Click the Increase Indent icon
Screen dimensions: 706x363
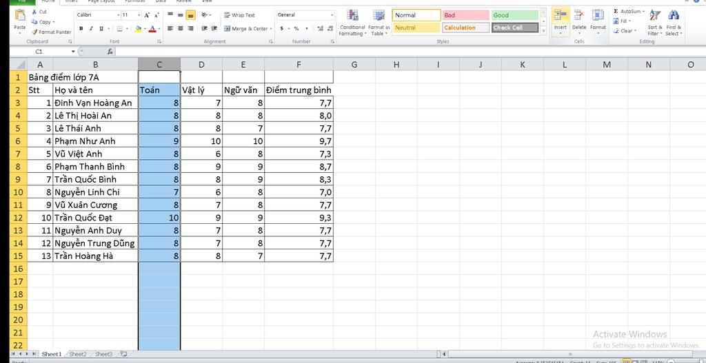214,28
